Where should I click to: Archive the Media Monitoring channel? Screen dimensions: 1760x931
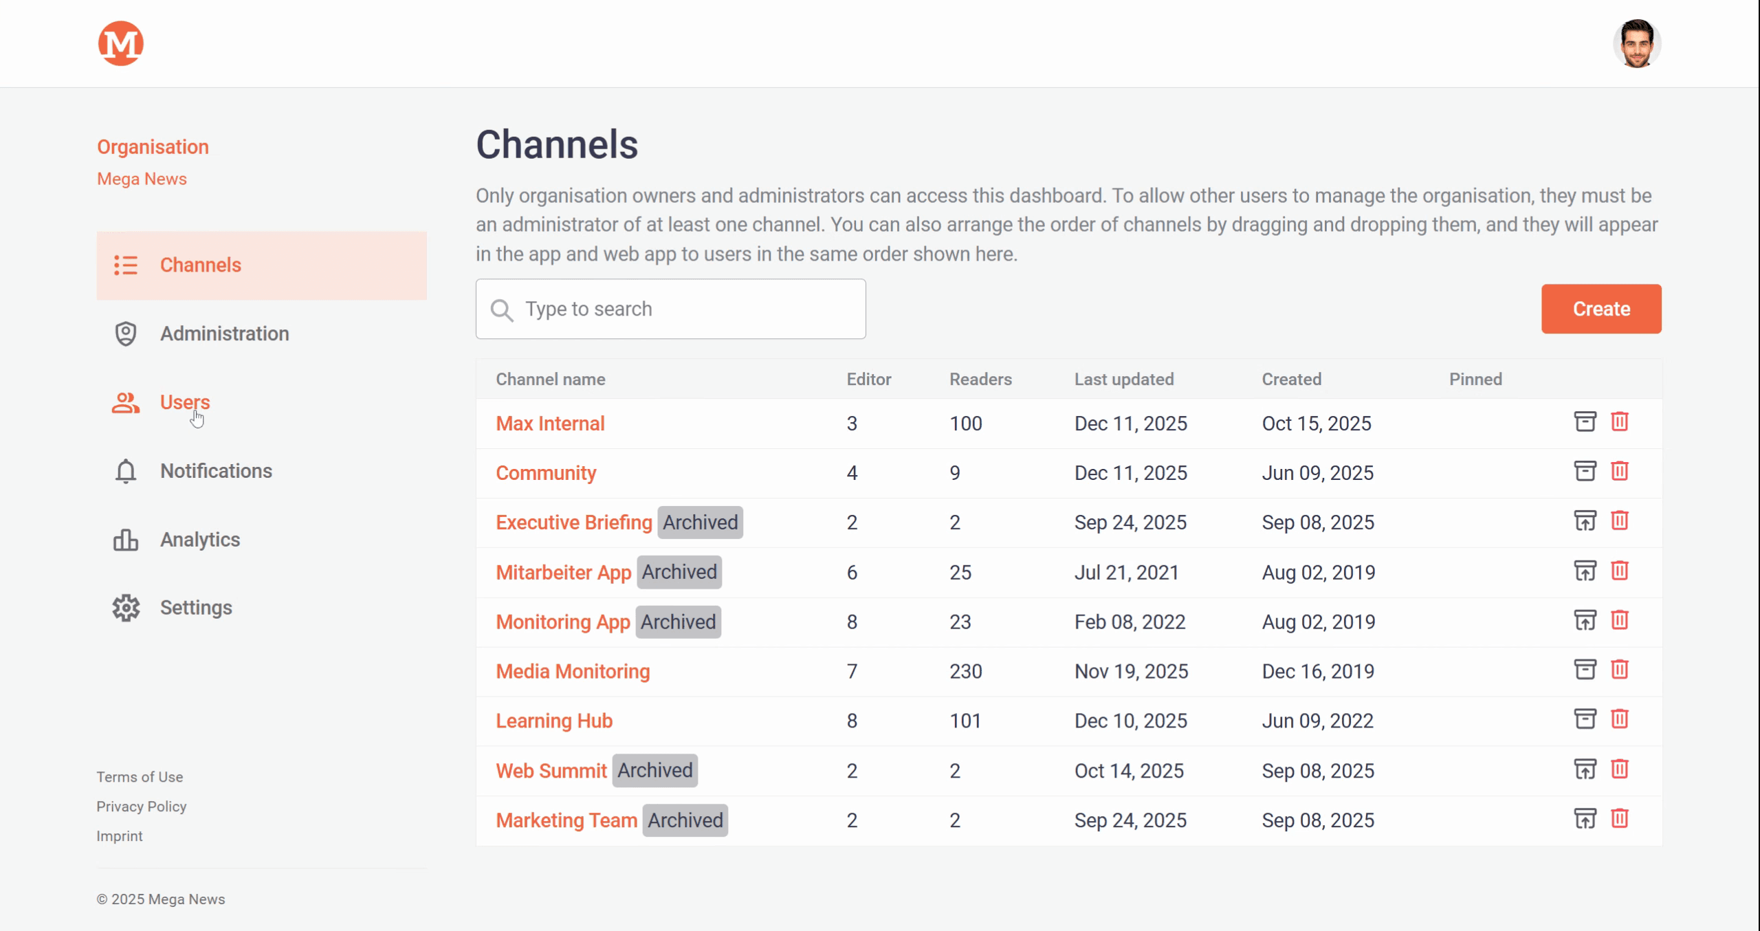(1585, 670)
